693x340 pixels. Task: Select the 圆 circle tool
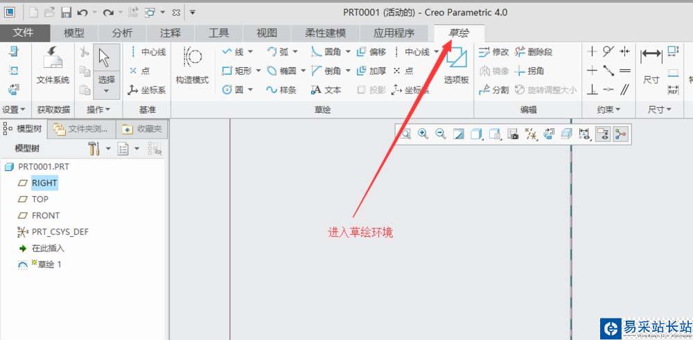tap(233, 89)
